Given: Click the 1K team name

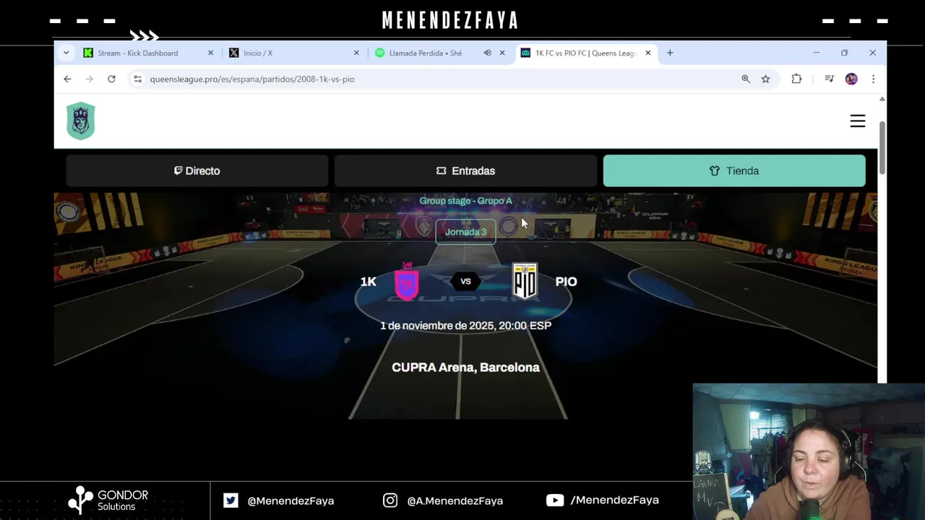Looking at the screenshot, I should (x=369, y=282).
